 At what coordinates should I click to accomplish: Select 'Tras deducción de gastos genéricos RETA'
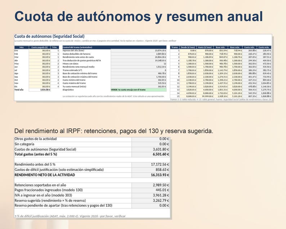pos(81,61)
